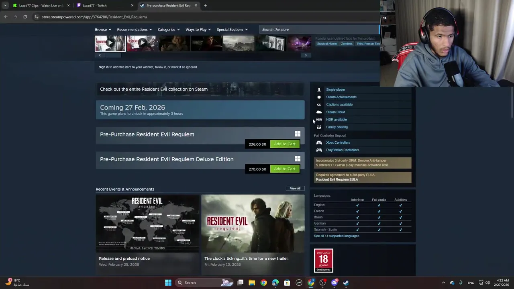514x289 pixels.
Task: Open the Windows Start menu
Action: 168,283
